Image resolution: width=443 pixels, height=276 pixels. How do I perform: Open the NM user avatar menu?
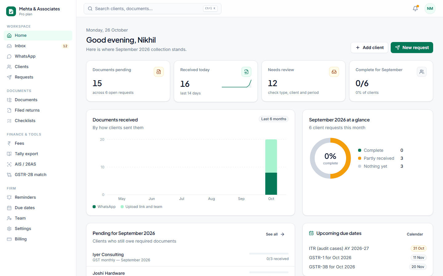pos(430,9)
